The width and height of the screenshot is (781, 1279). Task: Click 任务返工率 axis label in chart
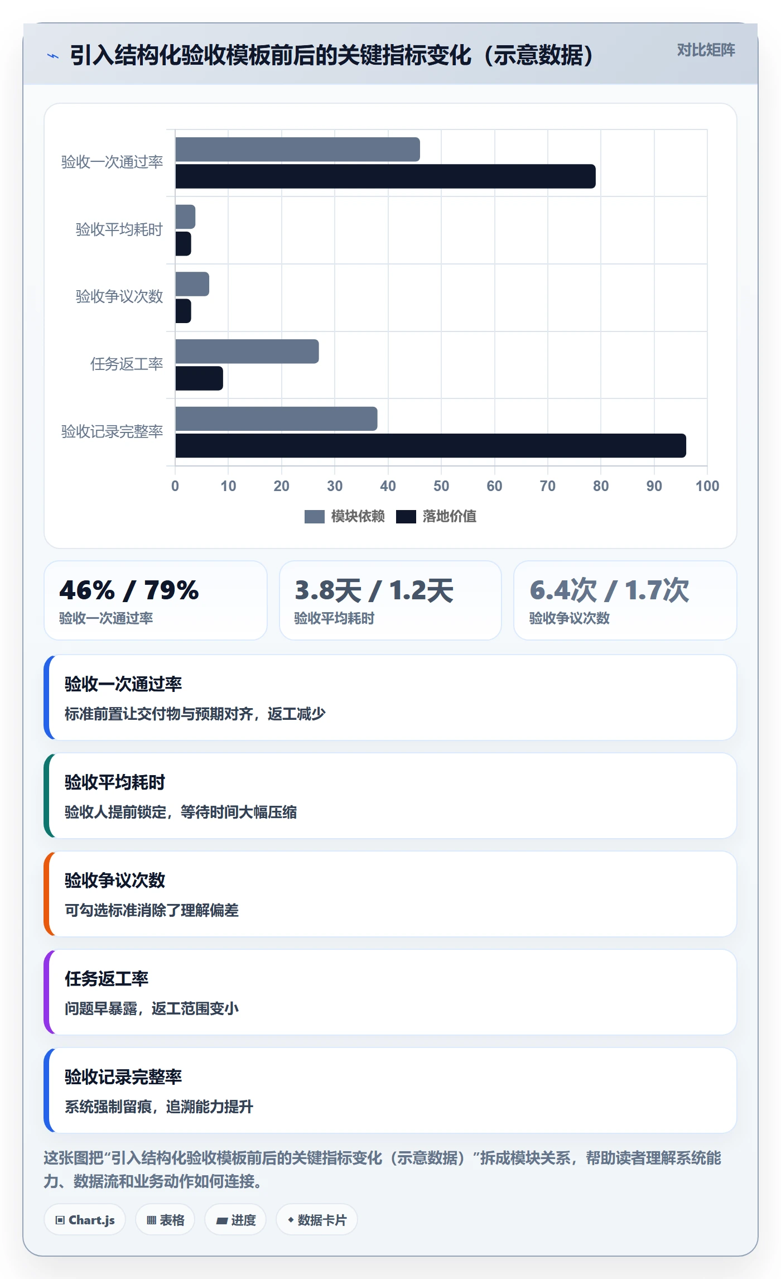127,364
